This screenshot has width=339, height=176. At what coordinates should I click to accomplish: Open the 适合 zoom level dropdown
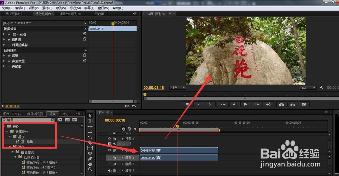click(x=178, y=88)
